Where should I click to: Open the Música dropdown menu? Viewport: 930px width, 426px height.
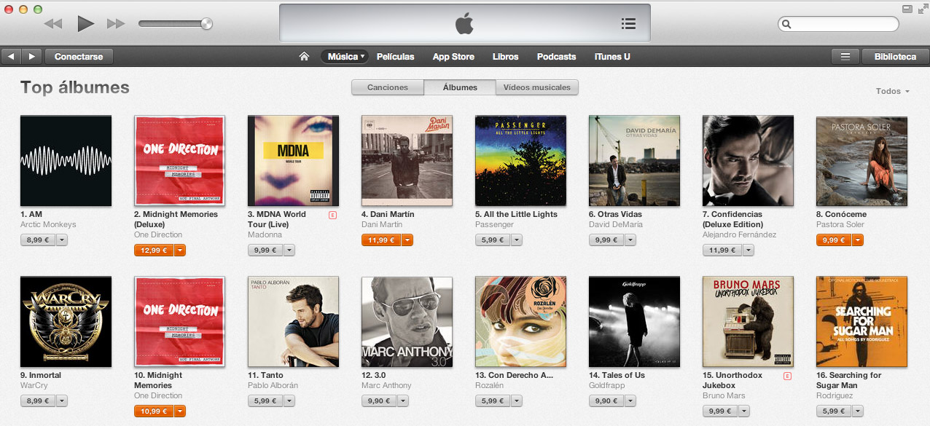[345, 56]
